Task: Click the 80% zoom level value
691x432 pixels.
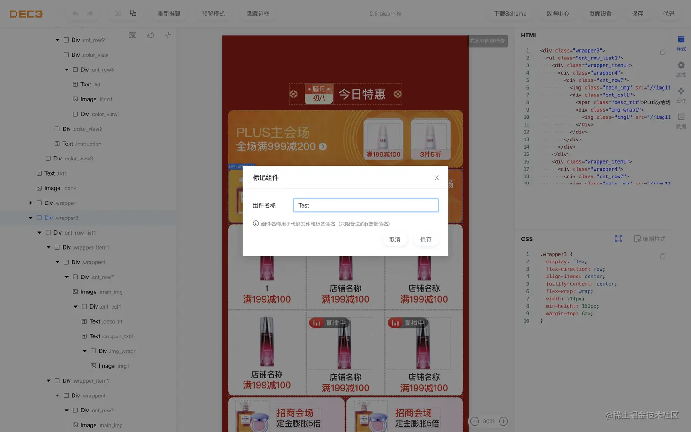Action: [x=489, y=421]
